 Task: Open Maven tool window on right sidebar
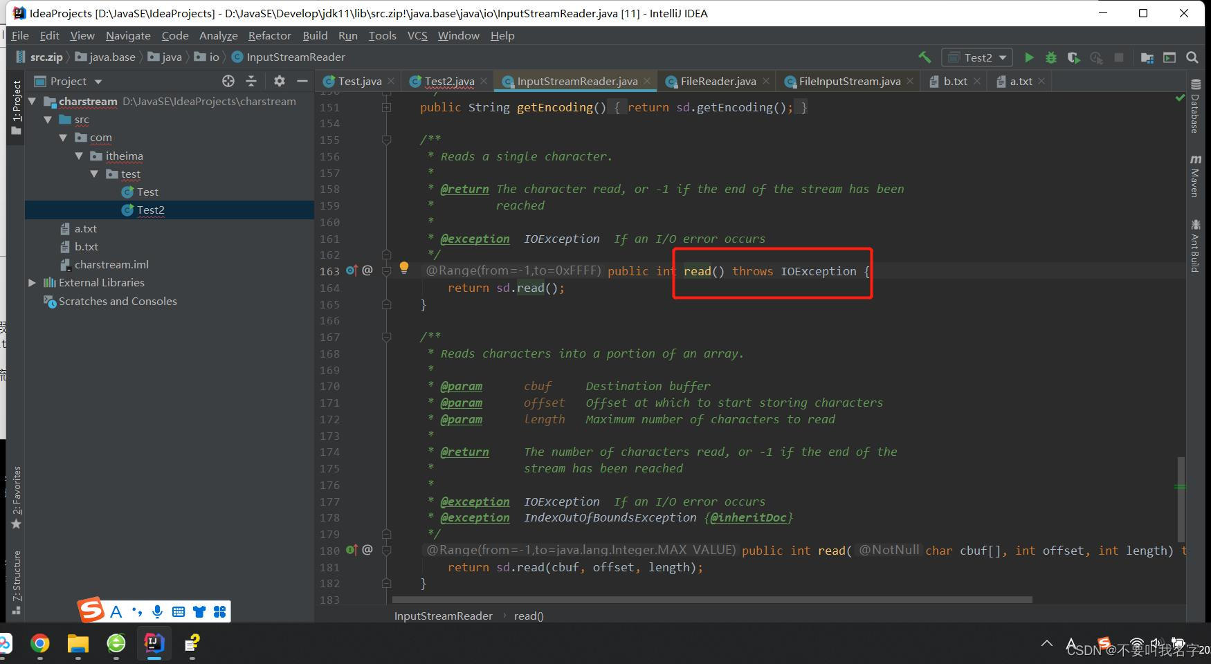(x=1195, y=176)
